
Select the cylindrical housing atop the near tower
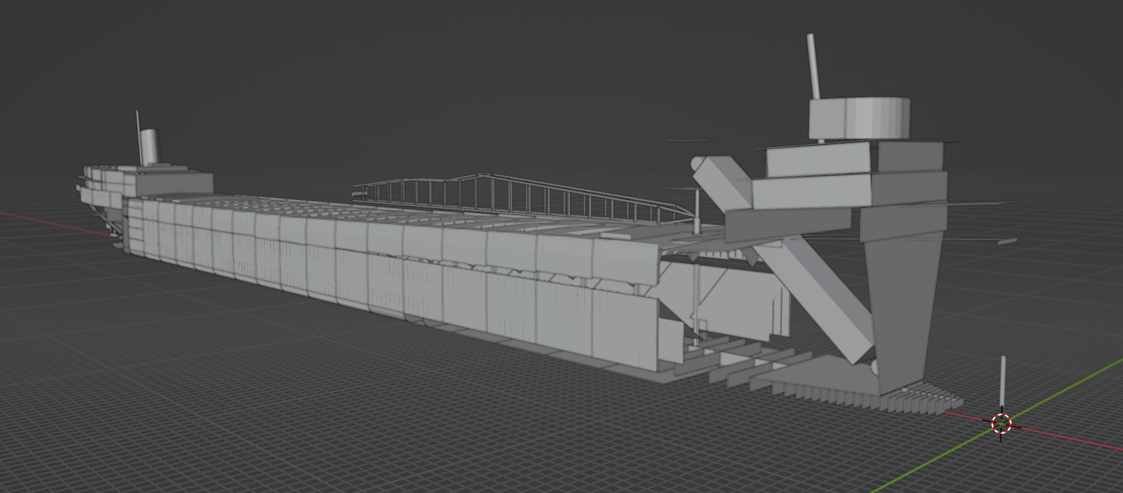(859, 119)
